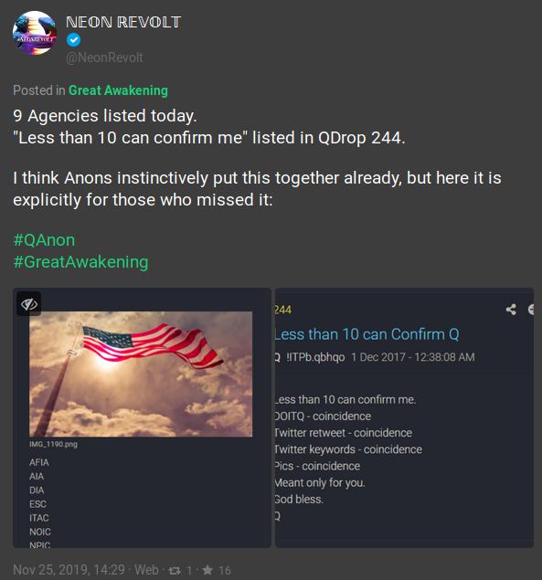Click the Nov 25, 2019 timestamp
Viewport: 542px width, 580px height.
[x=69, y=570]
